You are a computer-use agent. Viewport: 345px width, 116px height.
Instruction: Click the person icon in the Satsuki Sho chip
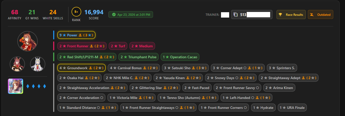coord(194,68)
